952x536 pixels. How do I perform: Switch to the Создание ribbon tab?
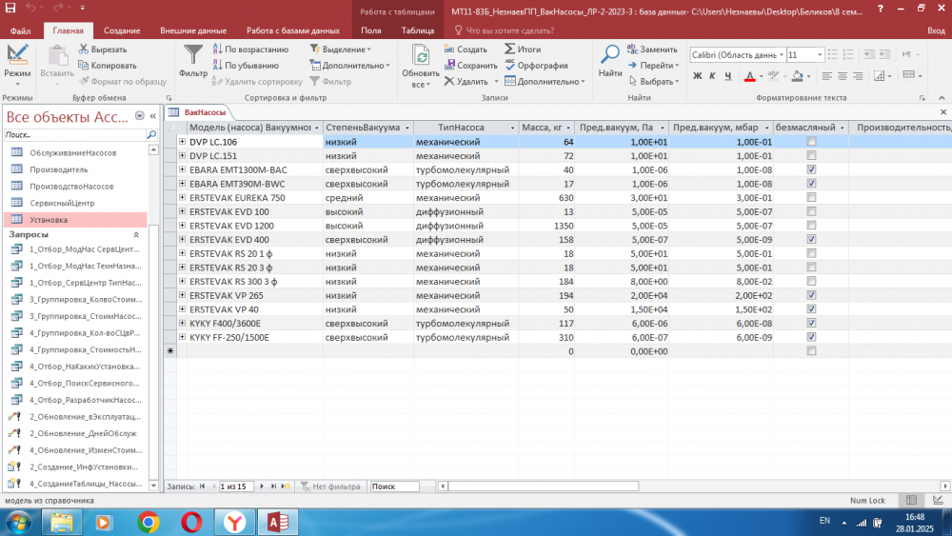click(122, 30)
